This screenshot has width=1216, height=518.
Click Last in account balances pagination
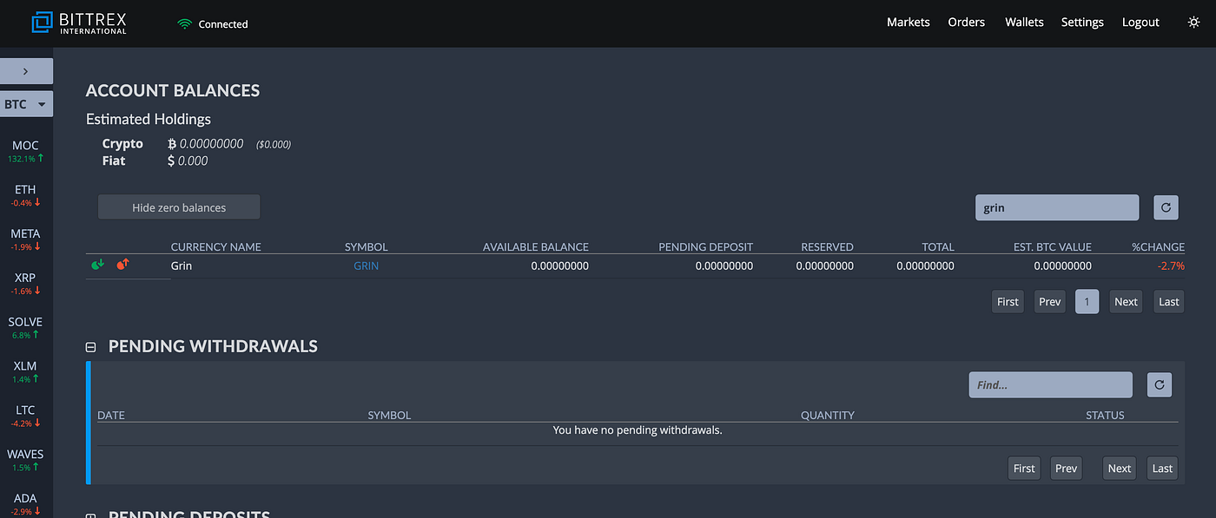coord(1169,301)
